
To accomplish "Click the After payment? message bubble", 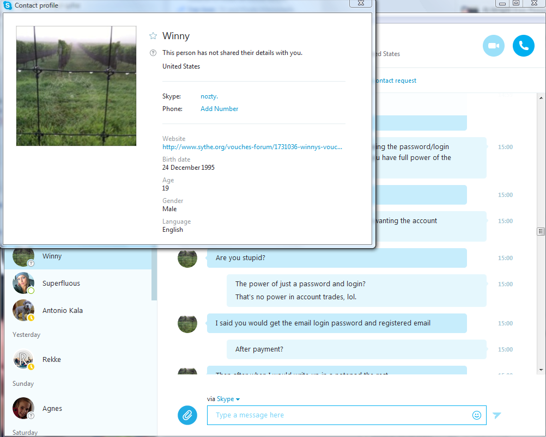I will [356, 349].
